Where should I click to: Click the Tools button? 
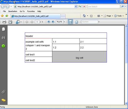pos(119,16)
